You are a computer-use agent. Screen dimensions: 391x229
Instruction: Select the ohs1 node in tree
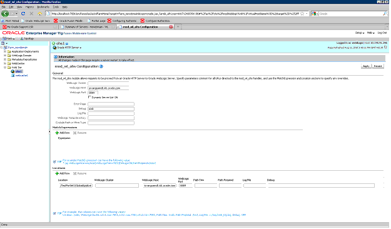click(x=19, y=71)
